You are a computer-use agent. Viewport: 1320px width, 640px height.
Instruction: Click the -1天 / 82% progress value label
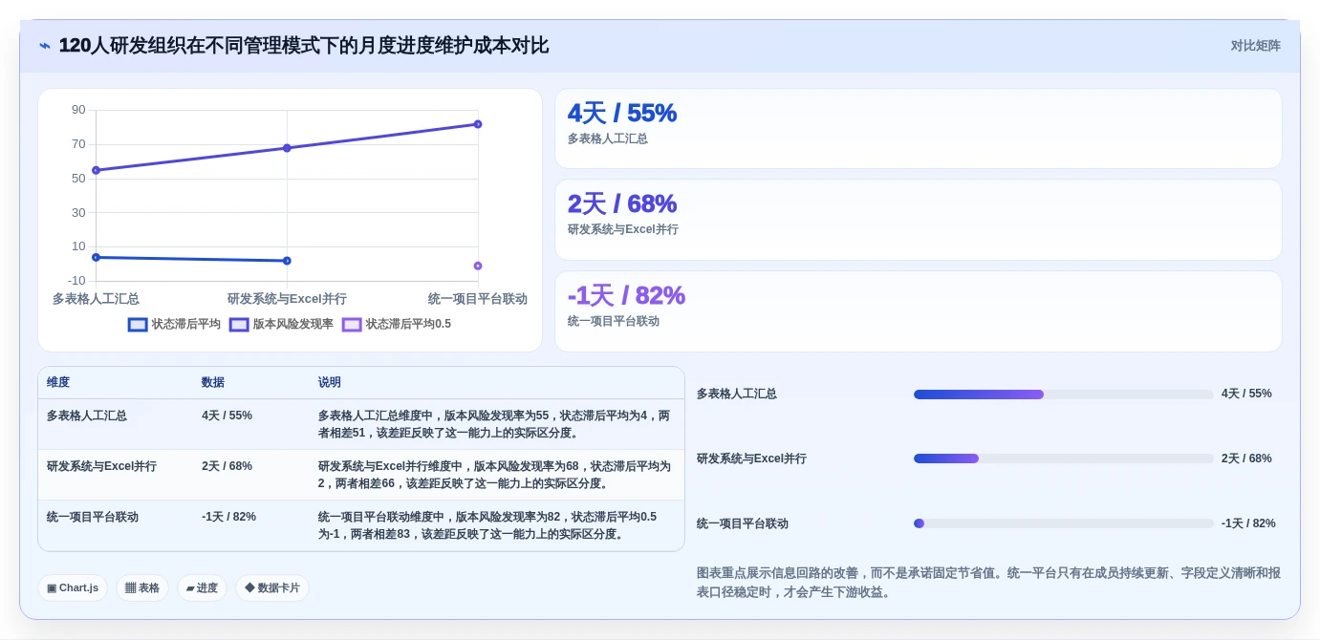pyautogui.click(x=1248, y=523)
